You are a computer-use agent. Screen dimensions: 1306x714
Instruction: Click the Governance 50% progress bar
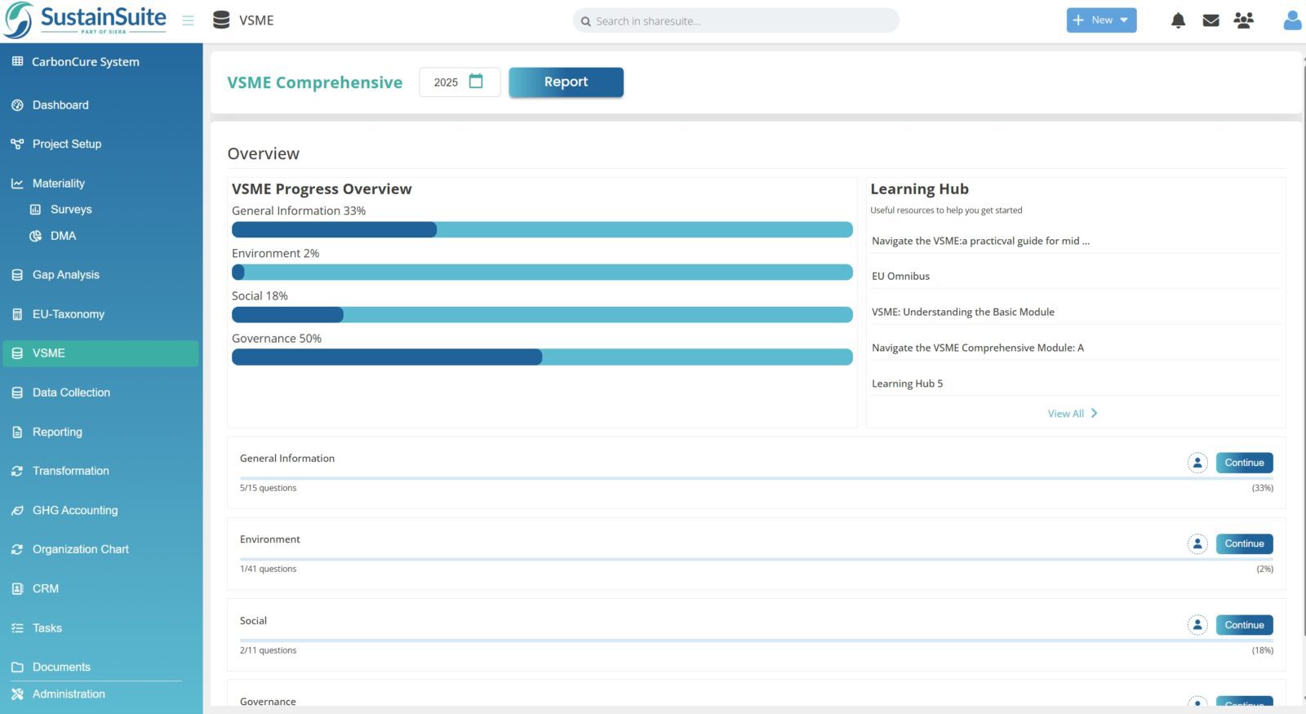tap(542, 357)
